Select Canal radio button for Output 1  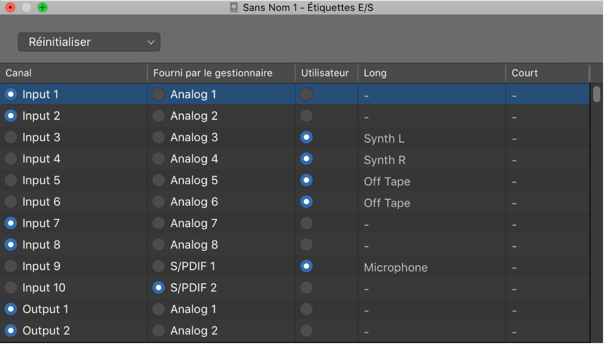(11, 309)
